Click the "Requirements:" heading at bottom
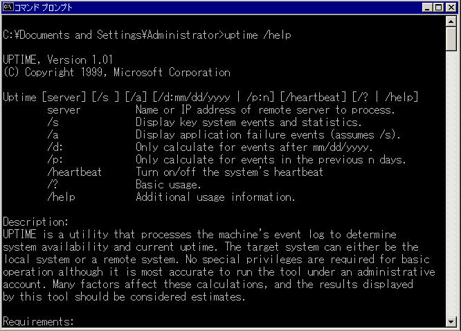Image resolution: width=461 pixels, height=331 pixels. (x=38, y=321)
